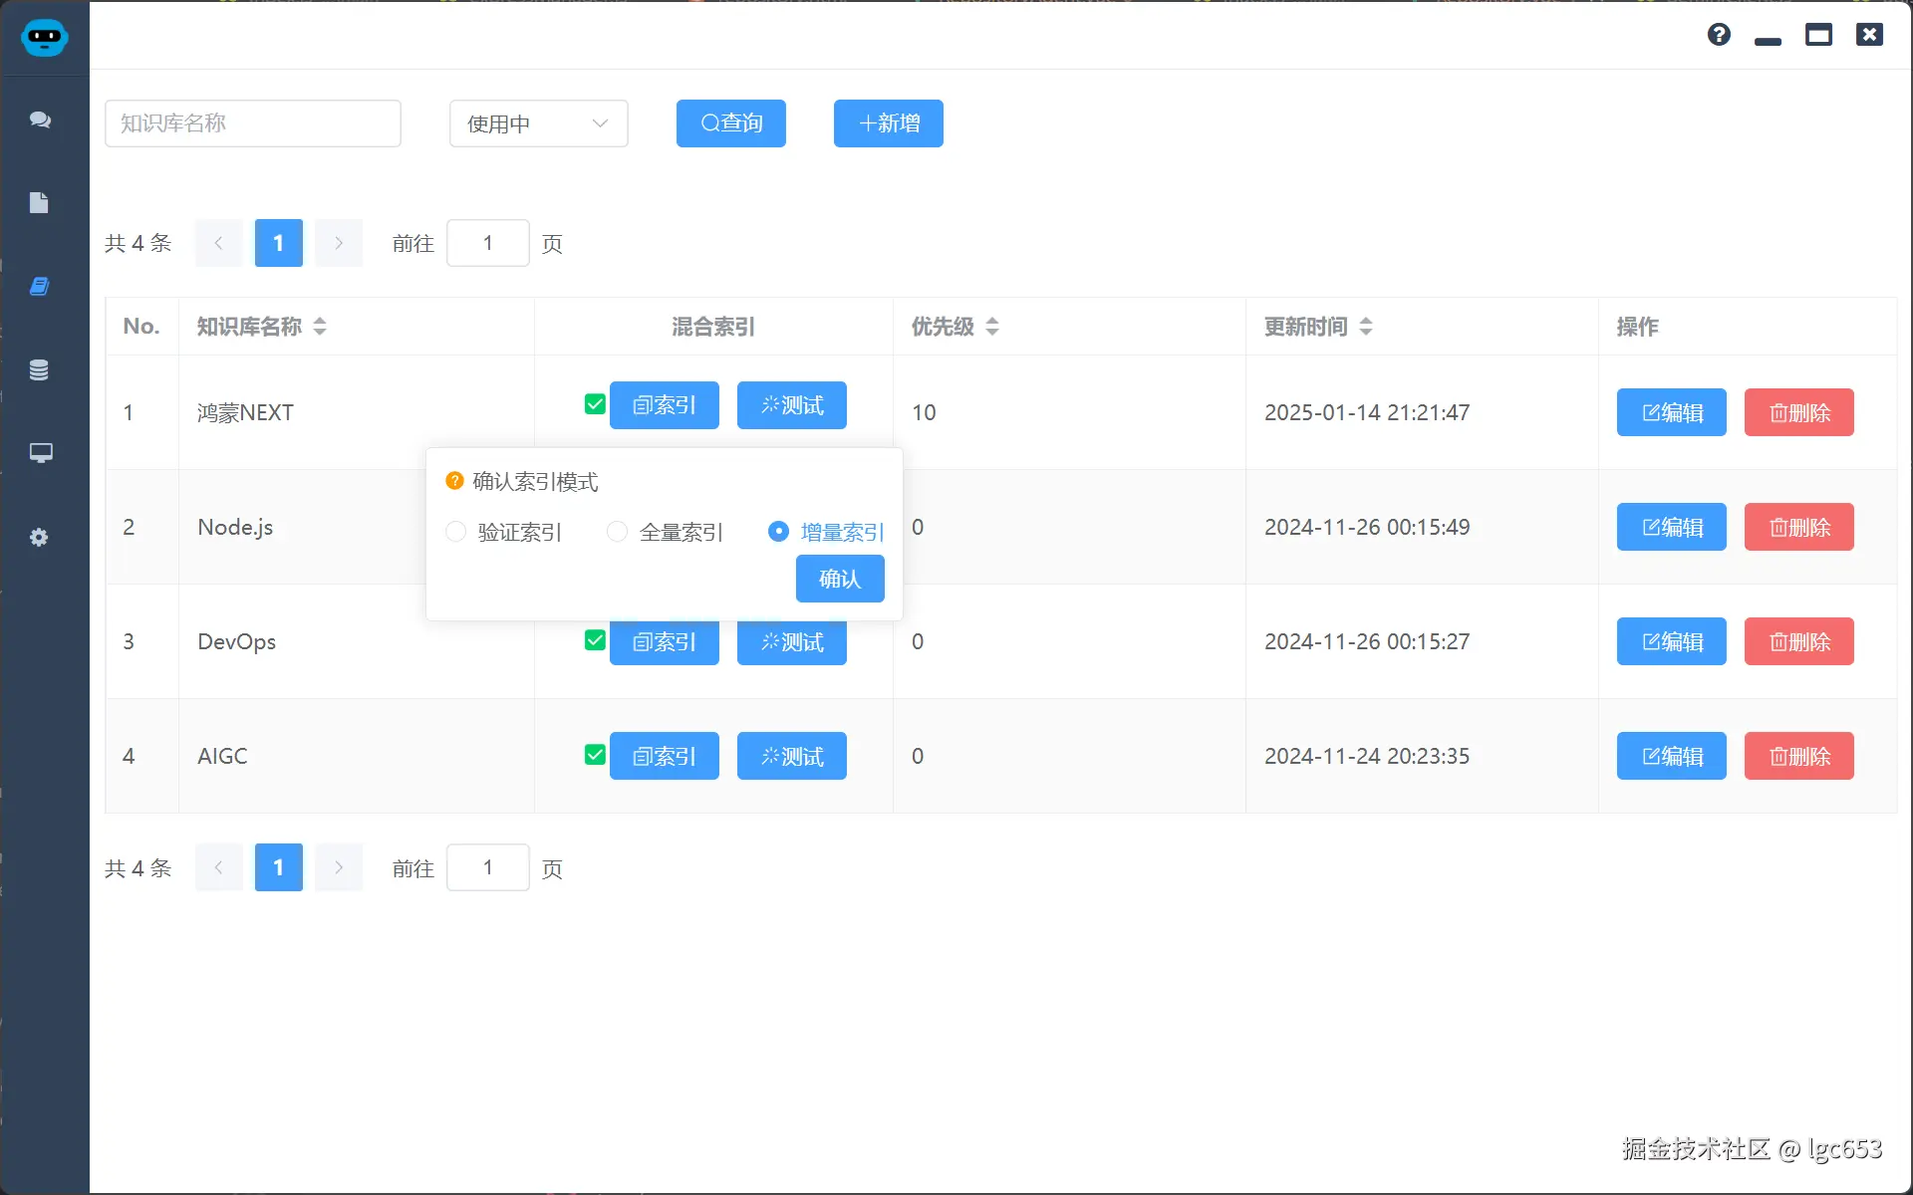Image resolution: width=1913 pixels, height=1195 pixels.
Task: Uncheck hybrid index checkbox for 鸿蒙NEXT
Action: point(595,404)
